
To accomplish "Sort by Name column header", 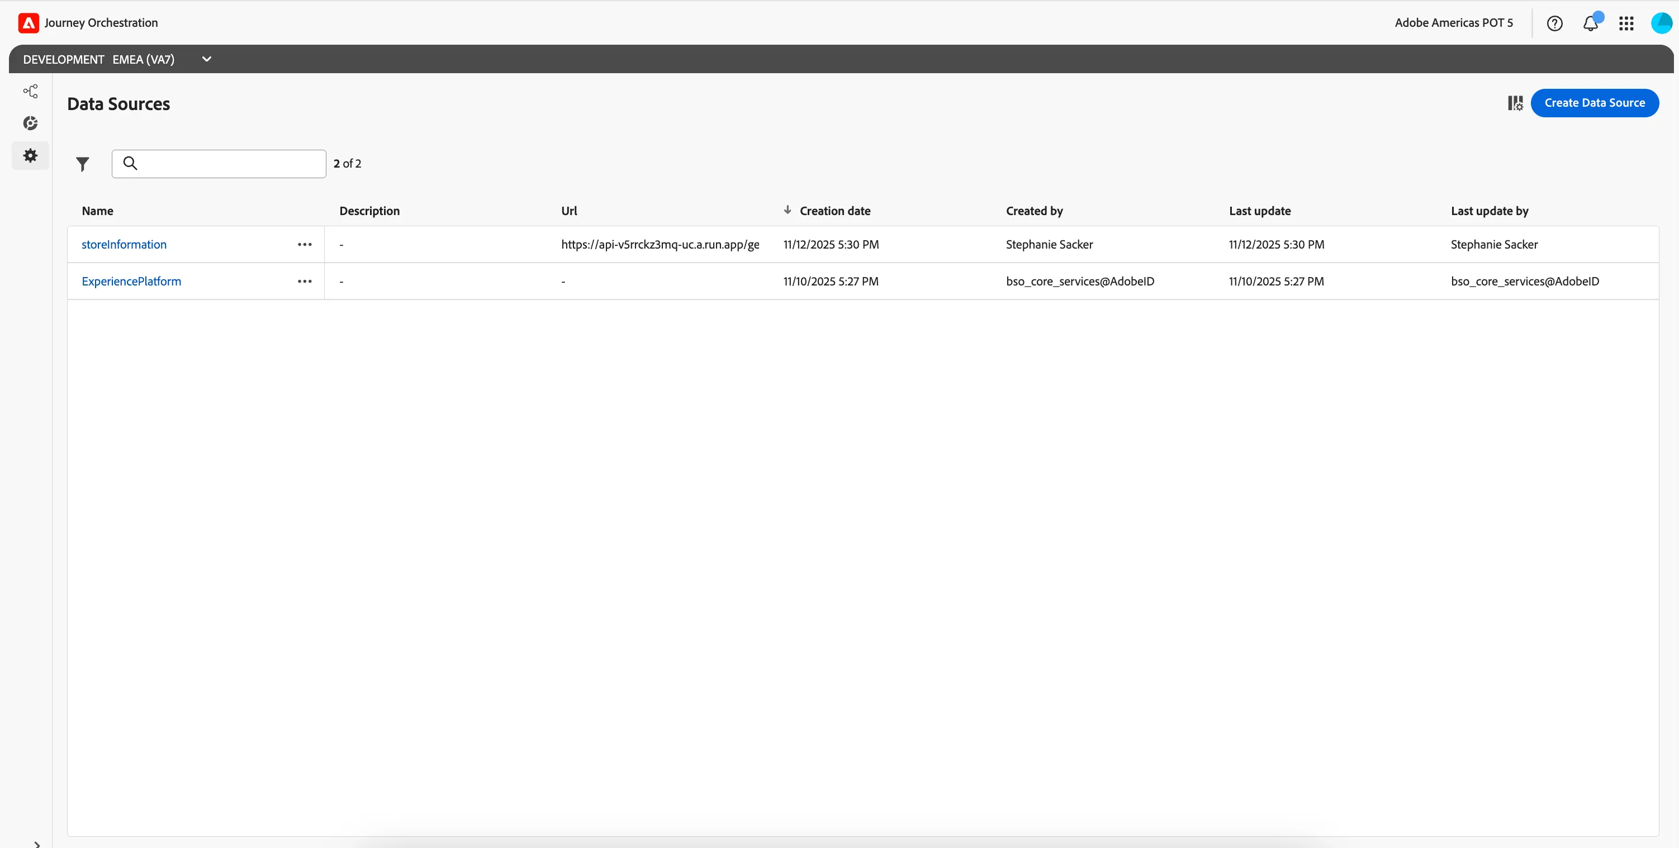I will click(x=98, y=211).
